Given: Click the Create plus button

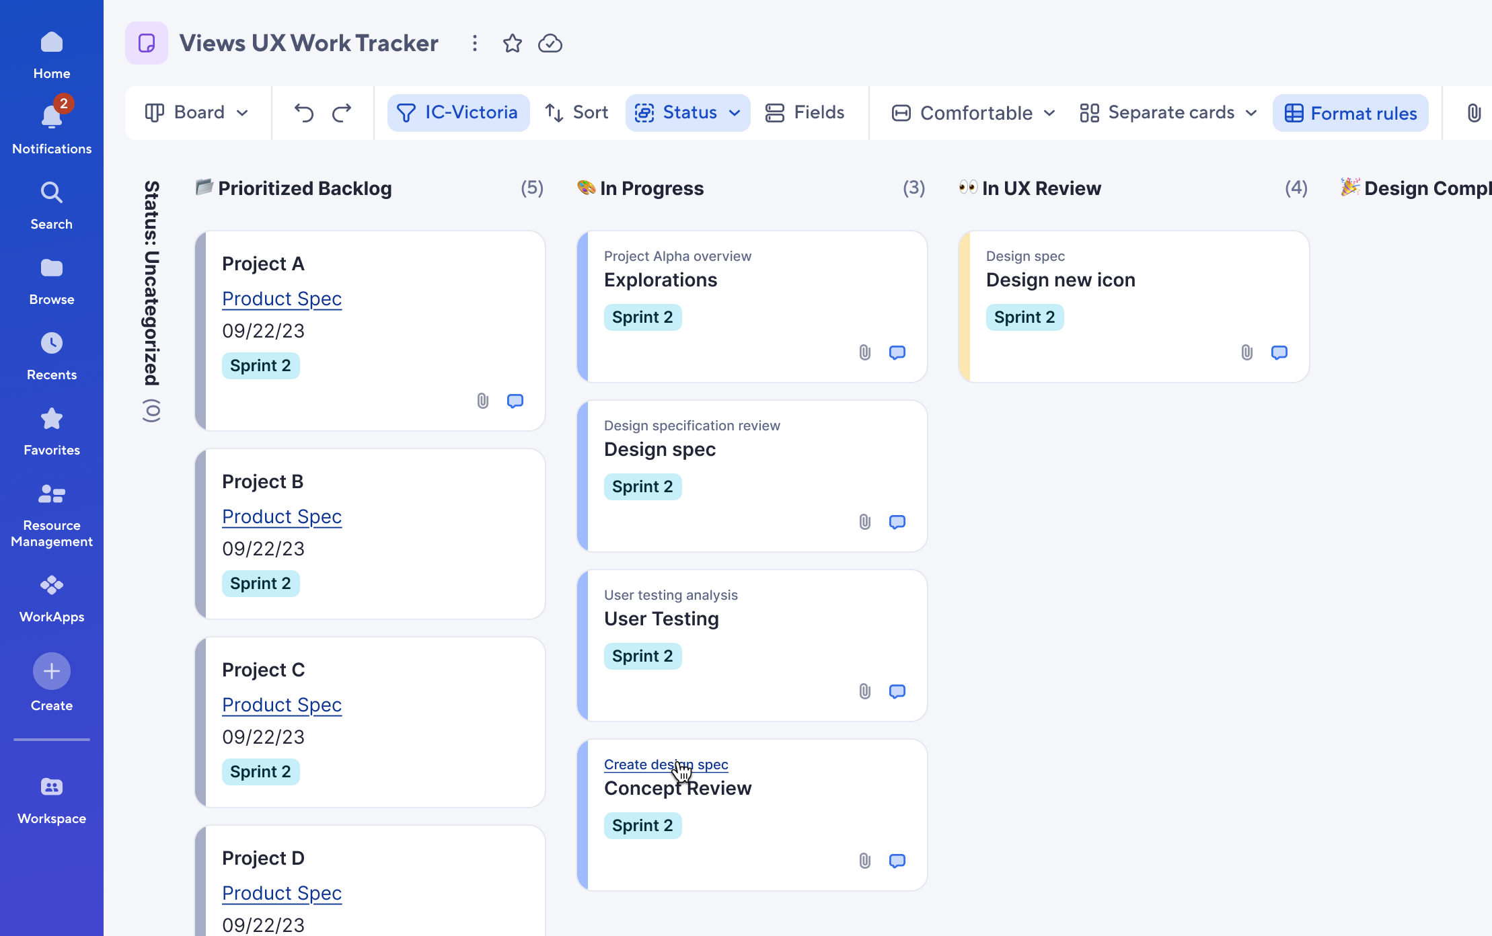Looking at the screenshot, I should point(52,671).
